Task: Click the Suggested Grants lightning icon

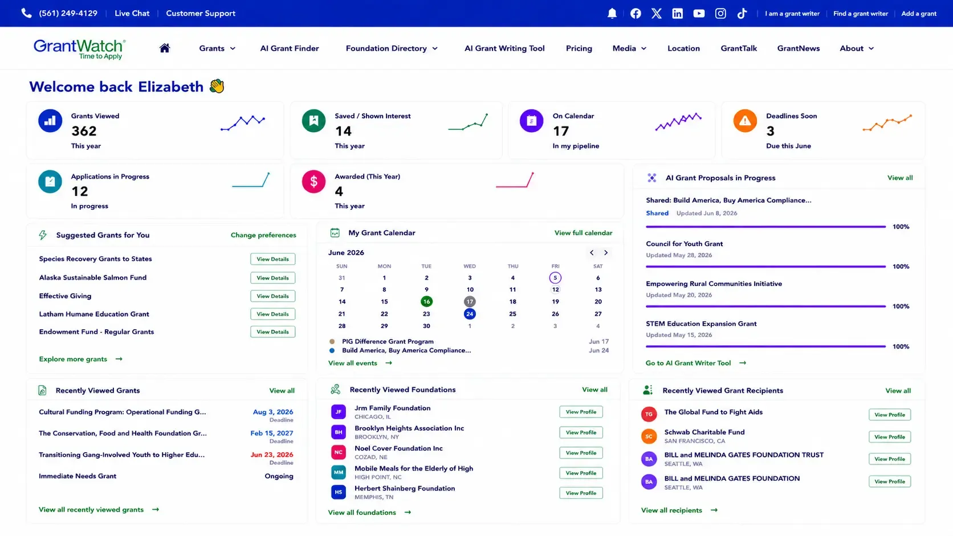Action: [x=43, y=235]
